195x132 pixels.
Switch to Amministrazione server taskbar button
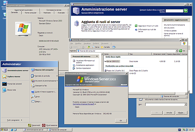(35, 130)
